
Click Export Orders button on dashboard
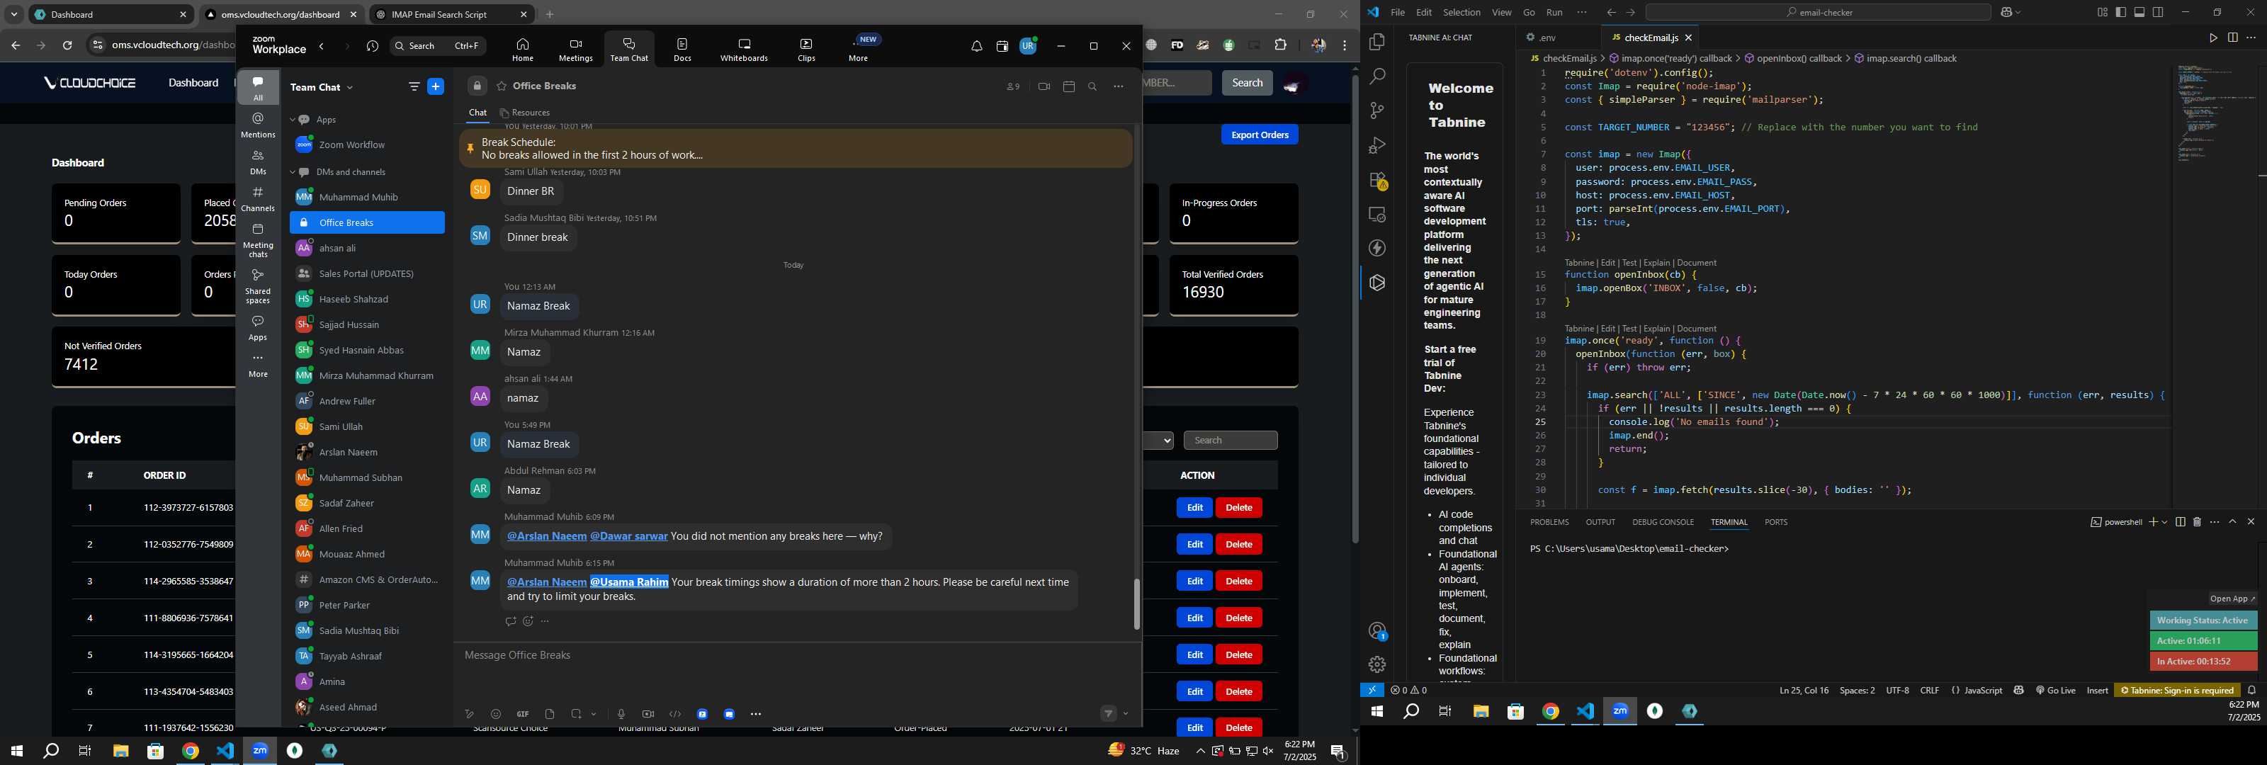pos(1260,135)
